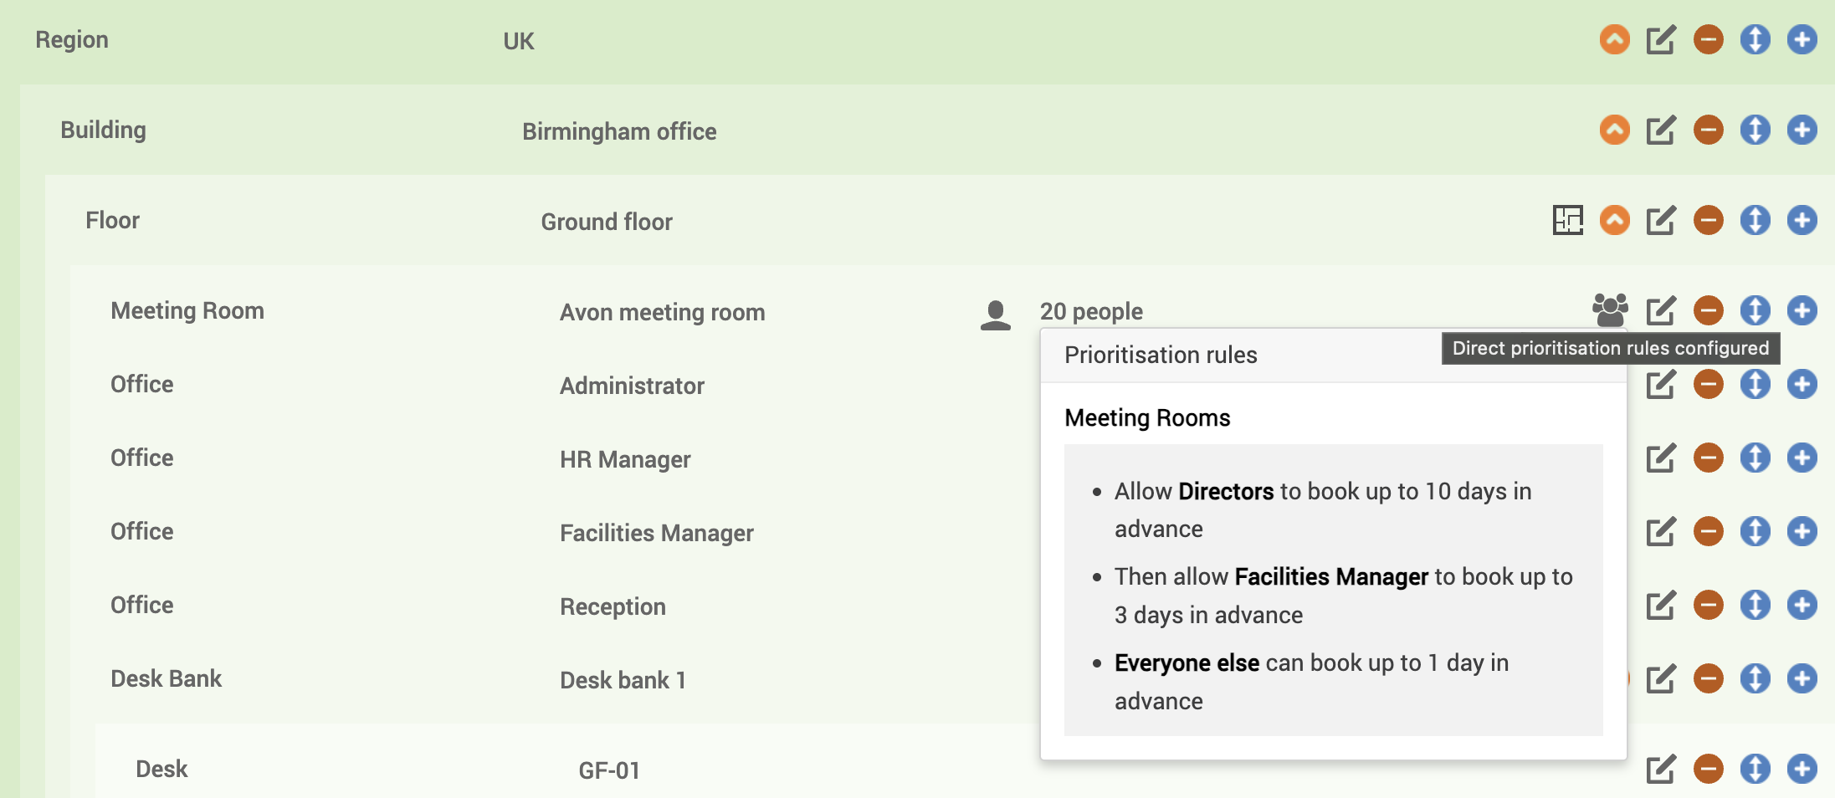The image size is (1835, 798).
Task: Add a new item under the UK region
Action: [1802, 38]
